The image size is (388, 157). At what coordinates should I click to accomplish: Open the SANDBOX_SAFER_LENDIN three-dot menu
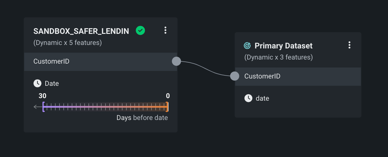pyautogui.click(x=165, y=30)
